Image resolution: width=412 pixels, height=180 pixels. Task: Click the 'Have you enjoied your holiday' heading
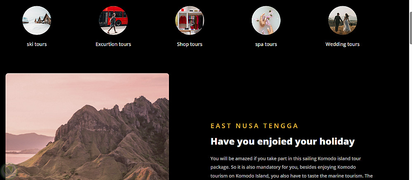(283, 141)
